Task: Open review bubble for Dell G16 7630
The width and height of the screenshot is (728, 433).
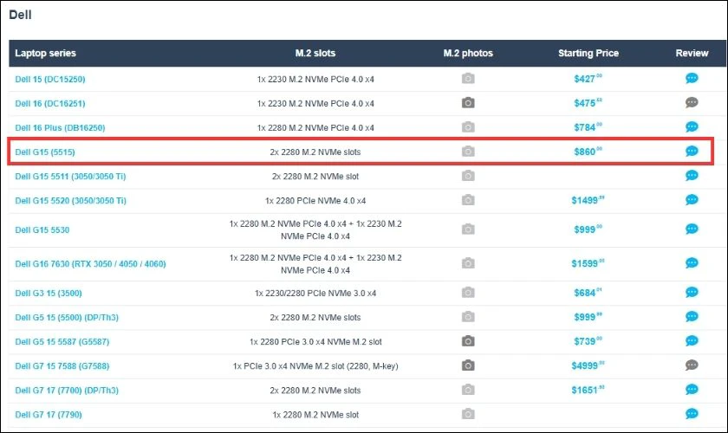Action: coord(692,263)
